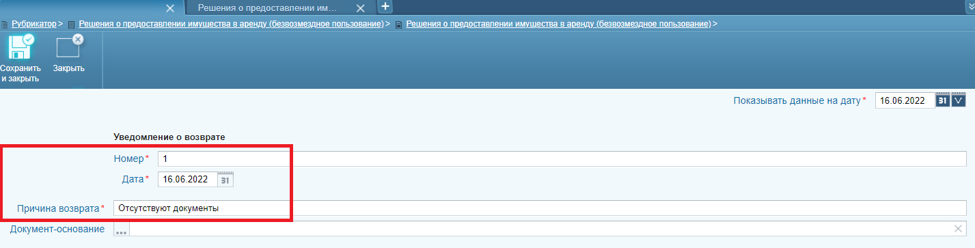975x248 pixels.
Task: Expand dropdown arrow next to top date
Action: click(959, 100)
